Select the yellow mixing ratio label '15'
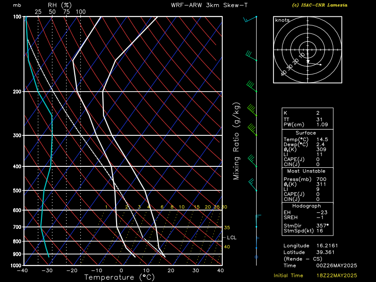376x282 pixels. point(196,207)
